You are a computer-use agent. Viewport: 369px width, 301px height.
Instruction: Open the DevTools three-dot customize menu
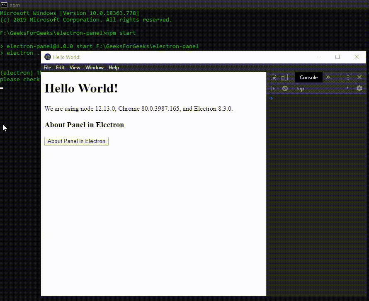[348, 77]
